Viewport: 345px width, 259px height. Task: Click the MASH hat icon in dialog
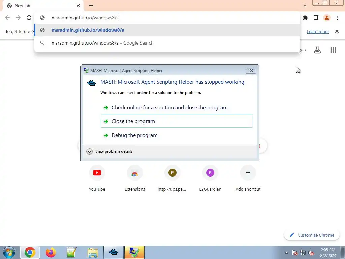tap(92, 83)
